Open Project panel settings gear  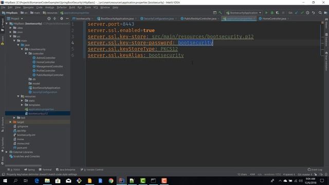[x=62, y=18]
